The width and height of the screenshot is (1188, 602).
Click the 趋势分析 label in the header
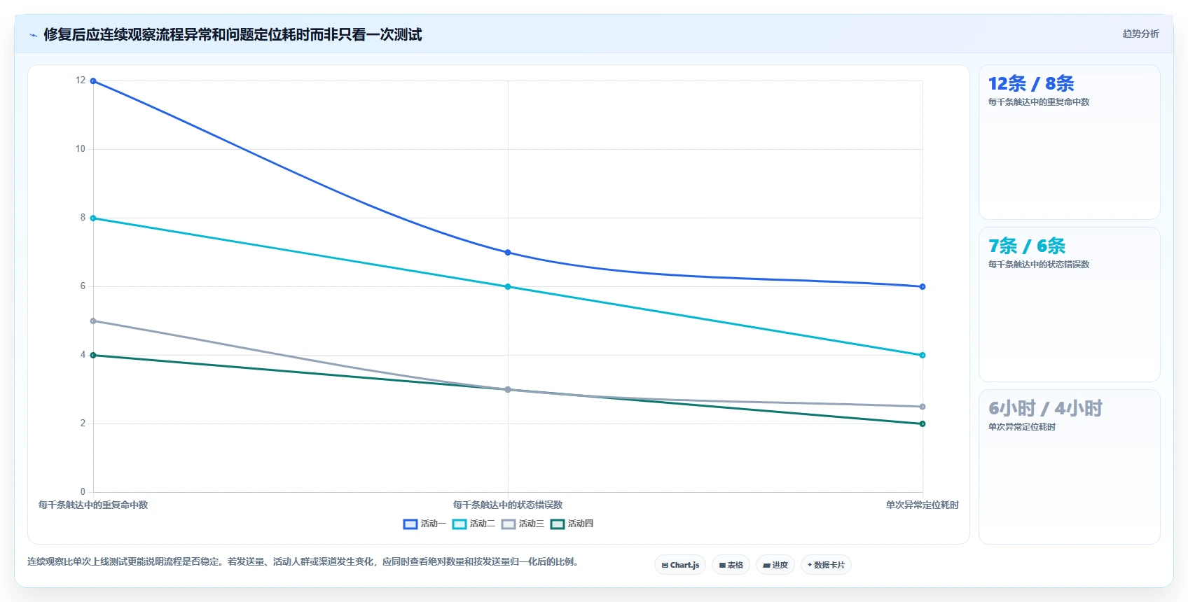tap(1140, 34)
